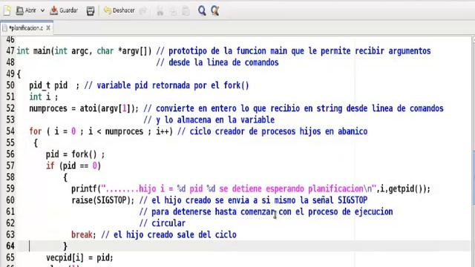Open search with magnifier icon
Screen dimensions: 475x267
pos(202,11)
